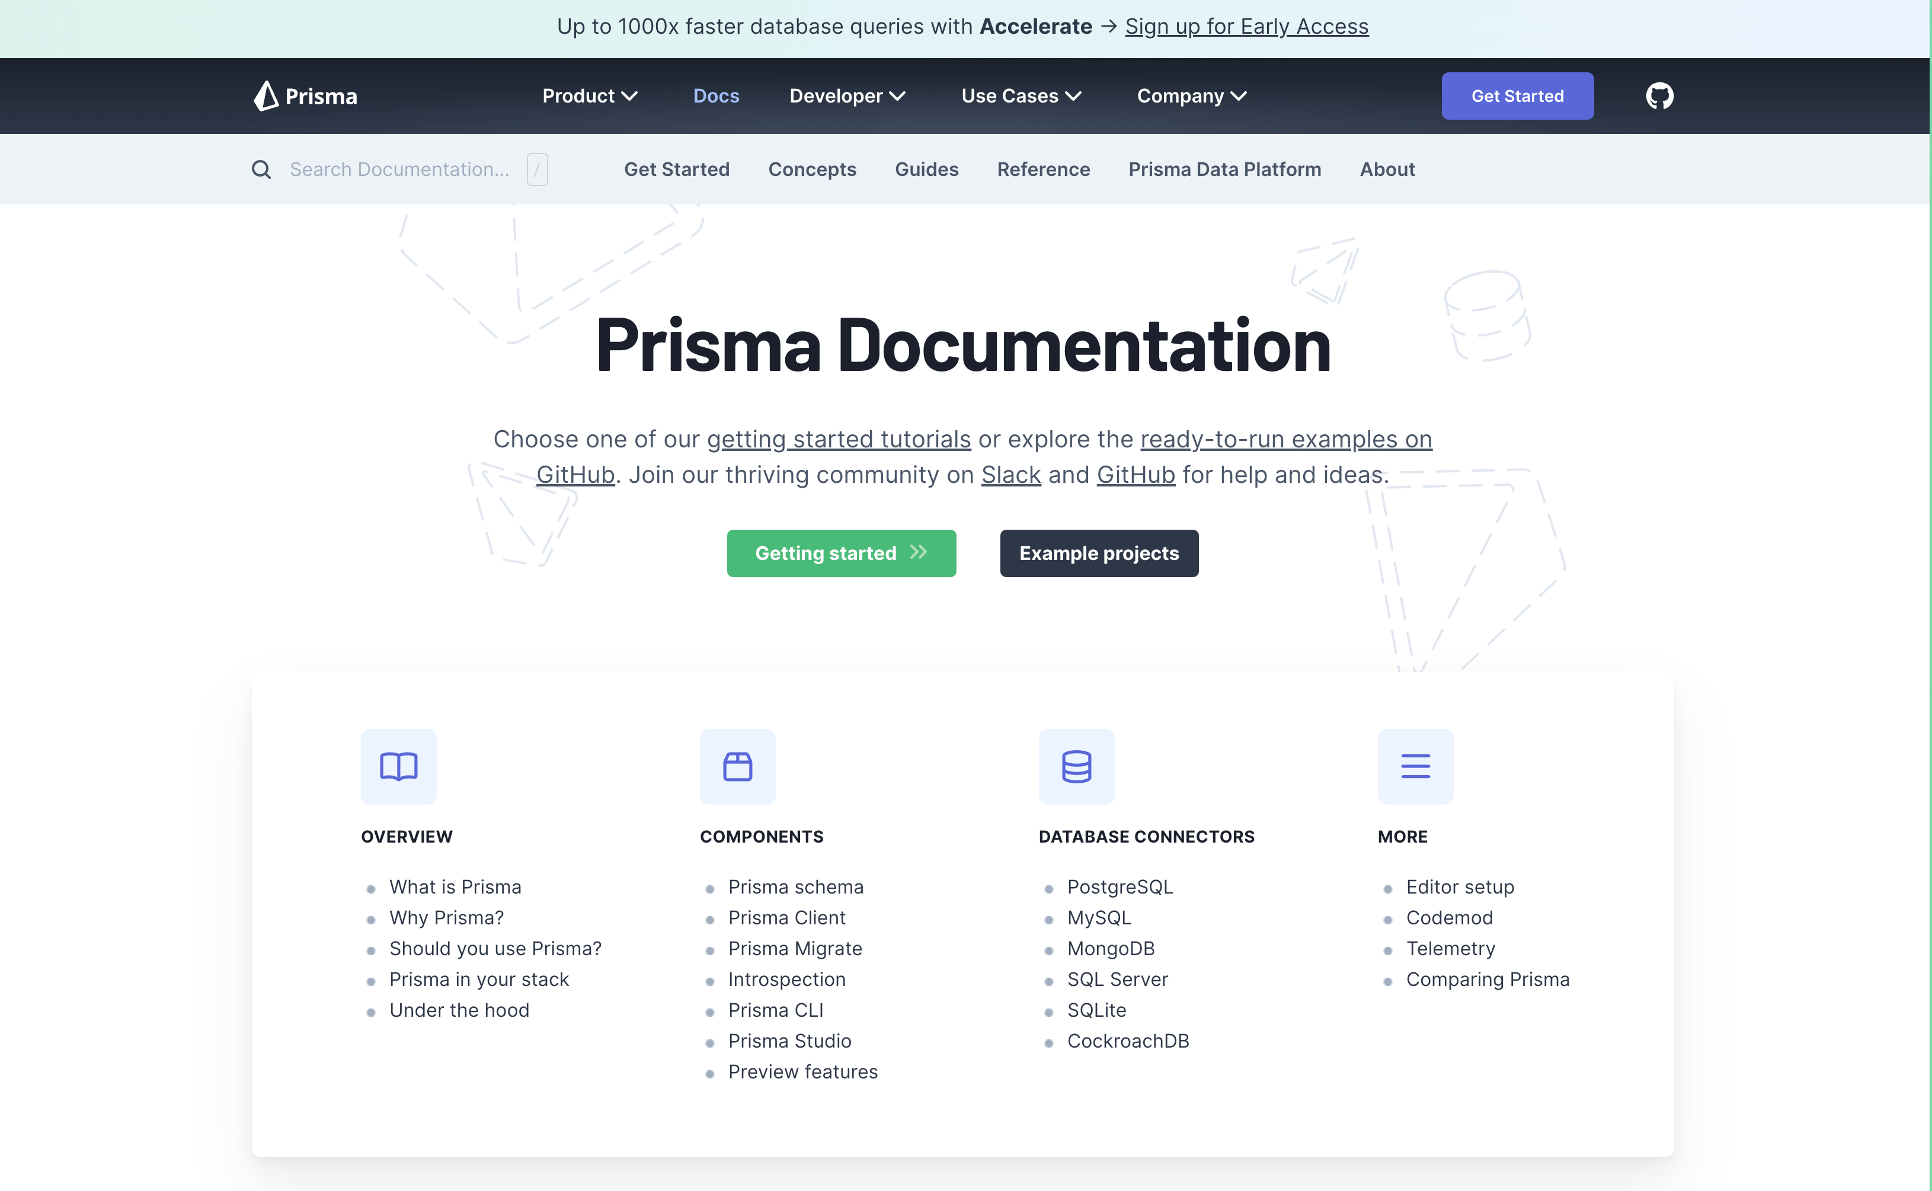Follow the GitHub link after Slack
1932x1191 pixels.
[1135, 474]
